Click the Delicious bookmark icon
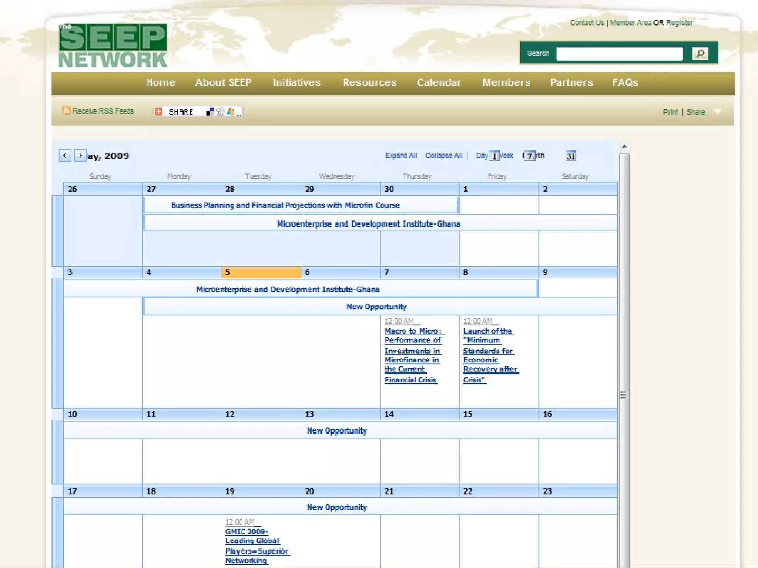This screenshot has width=758, height=568. point(209,111)
